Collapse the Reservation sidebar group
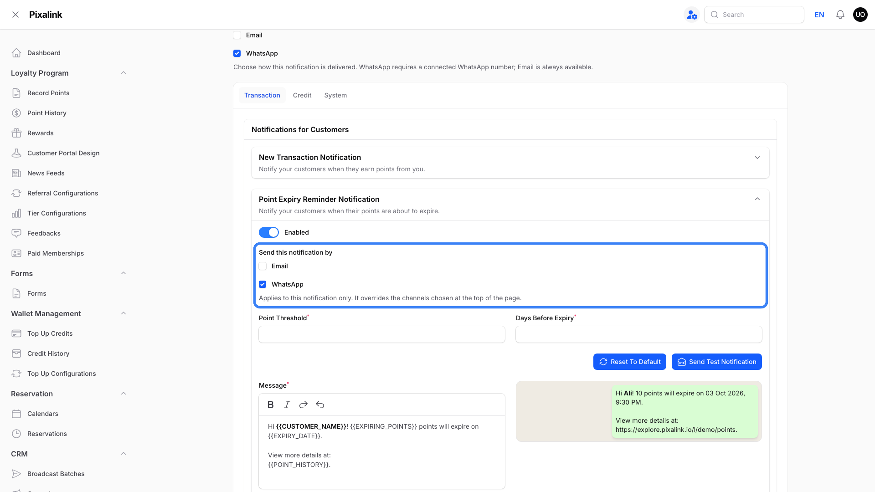The image size is (875, 492). (124, 394)
